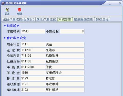The image size is (123, 96).
Task: Click the 暫收款 code field 2193
Action: 33,78
